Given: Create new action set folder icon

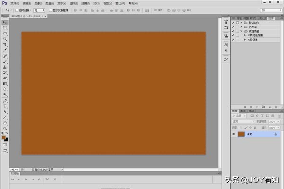Looking at the screenshot, I should click(263, 107).
